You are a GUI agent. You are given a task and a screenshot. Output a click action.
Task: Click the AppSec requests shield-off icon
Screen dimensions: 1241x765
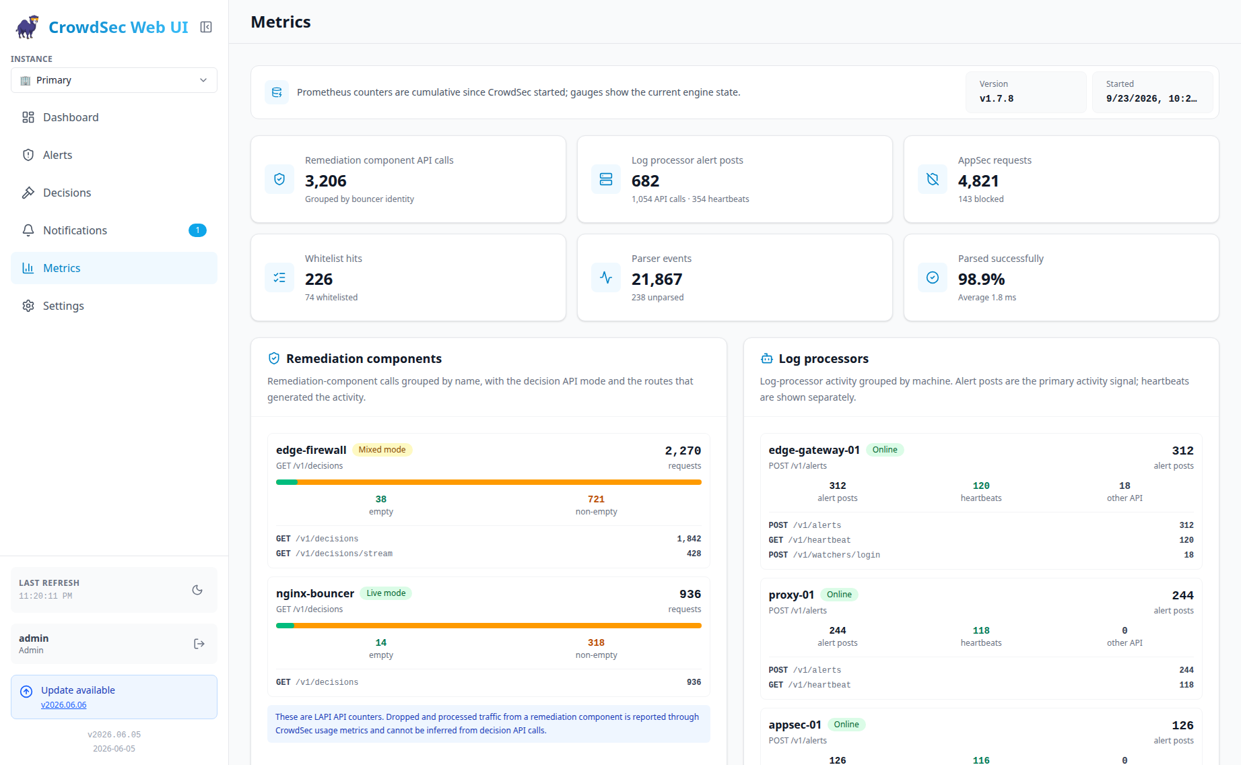[x=933, y=179]
